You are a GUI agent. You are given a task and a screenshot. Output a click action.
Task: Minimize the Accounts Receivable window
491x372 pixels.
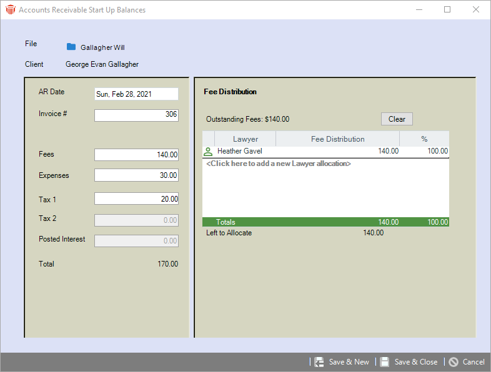coord(419,10)
